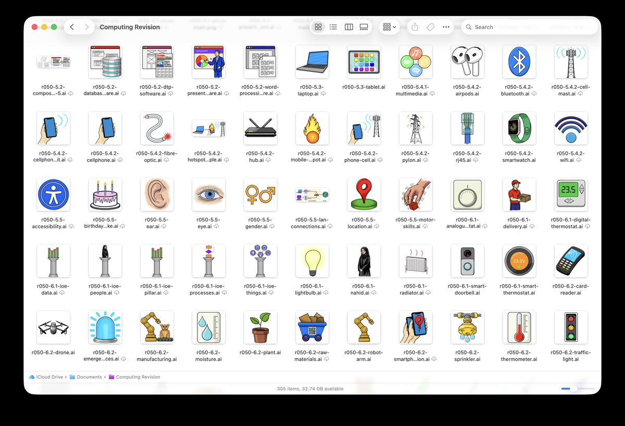The image size is (625, 426).
Task: Select the r050-6.2-sprinkler.ai icon
Action: pos(468,328)
